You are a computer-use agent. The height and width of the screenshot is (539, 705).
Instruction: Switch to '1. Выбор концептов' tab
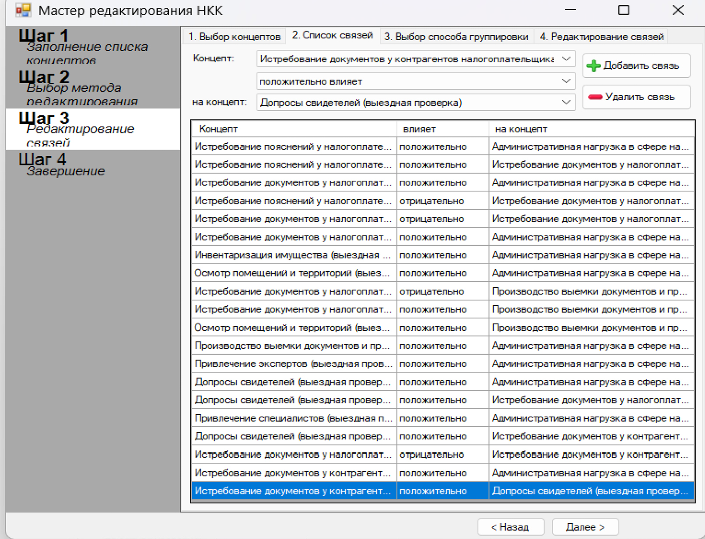[234, 37]
